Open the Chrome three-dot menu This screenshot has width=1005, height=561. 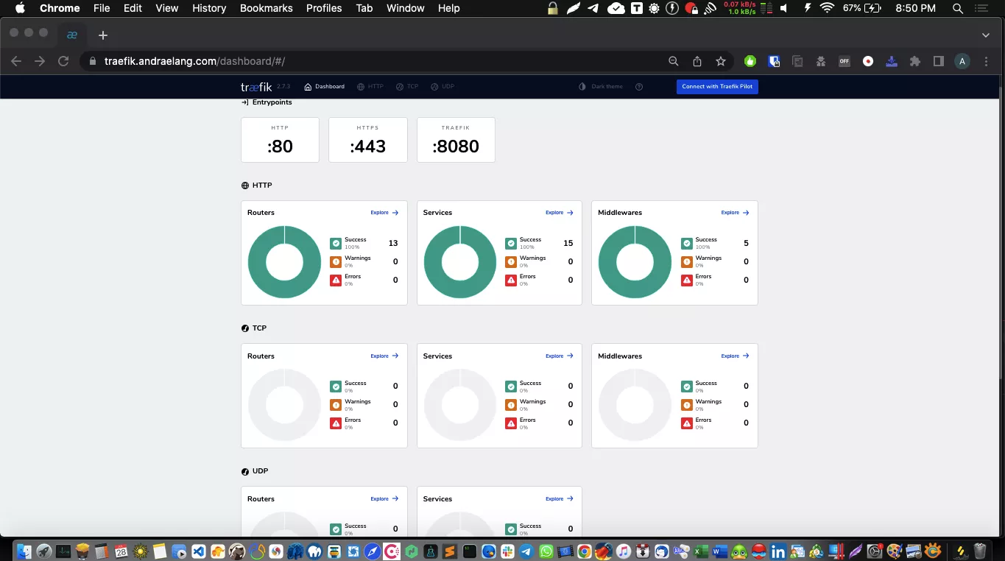(987, 61)
